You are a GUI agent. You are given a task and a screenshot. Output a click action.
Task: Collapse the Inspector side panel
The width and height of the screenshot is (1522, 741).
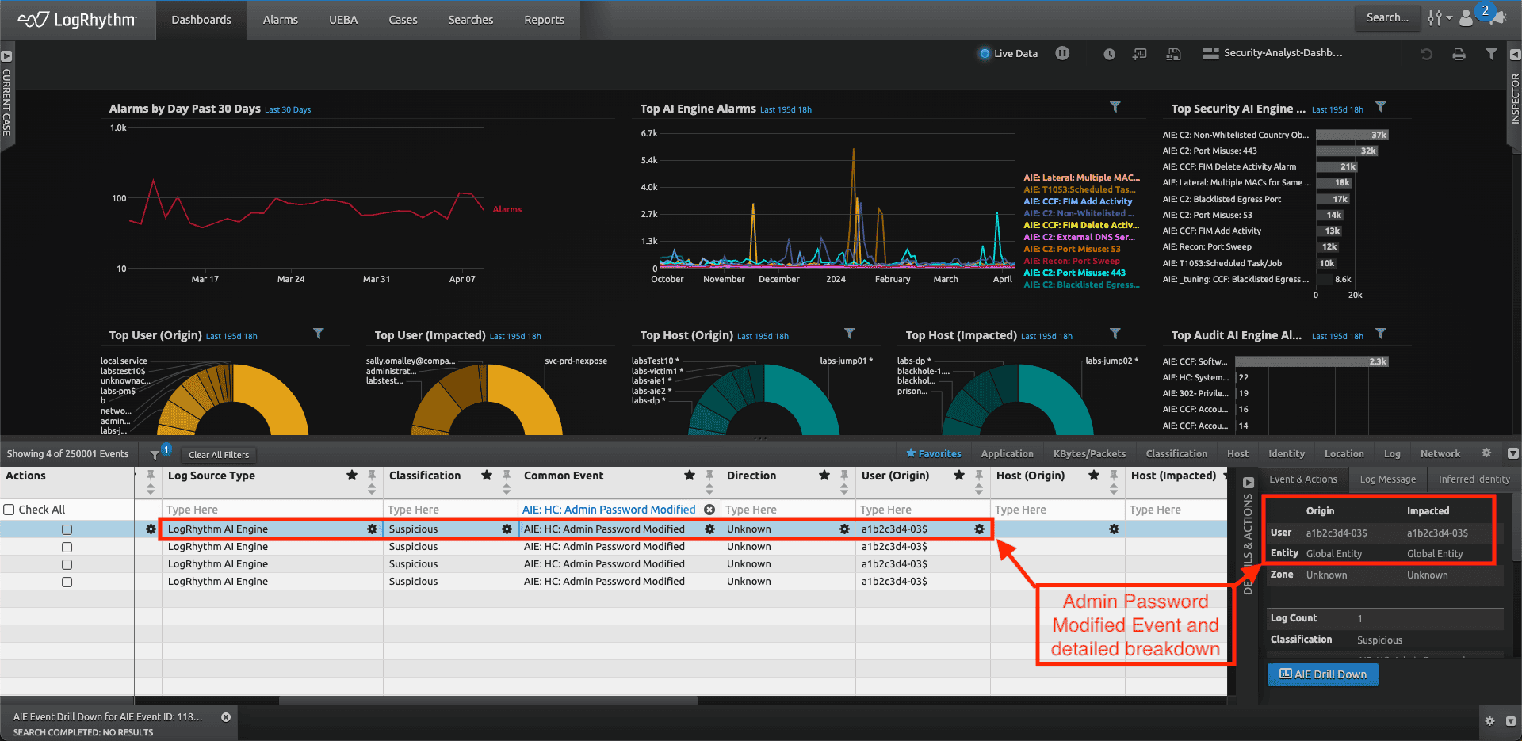(x=1515, y=55)
